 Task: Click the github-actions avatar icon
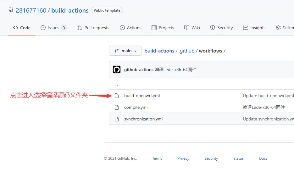[x=117, y=69]
